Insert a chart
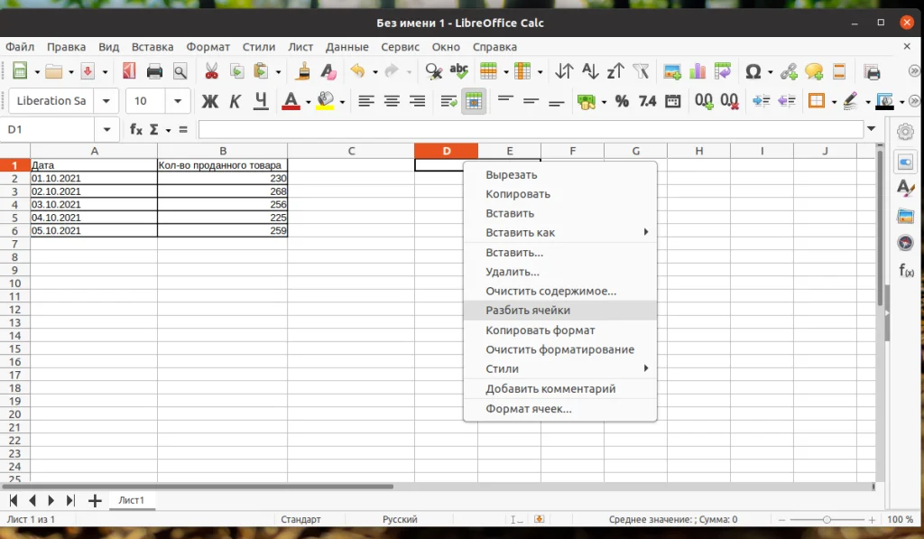The width and height of the screenshot is (924, 539). click(696, 70)
